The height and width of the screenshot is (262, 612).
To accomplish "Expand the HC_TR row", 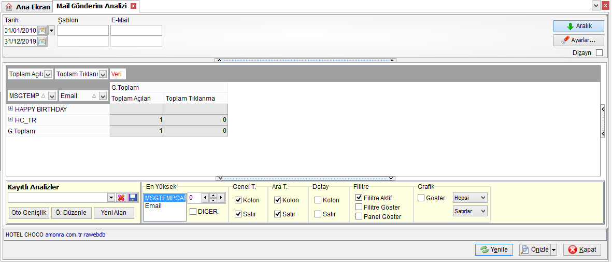I will coord(10,119).
